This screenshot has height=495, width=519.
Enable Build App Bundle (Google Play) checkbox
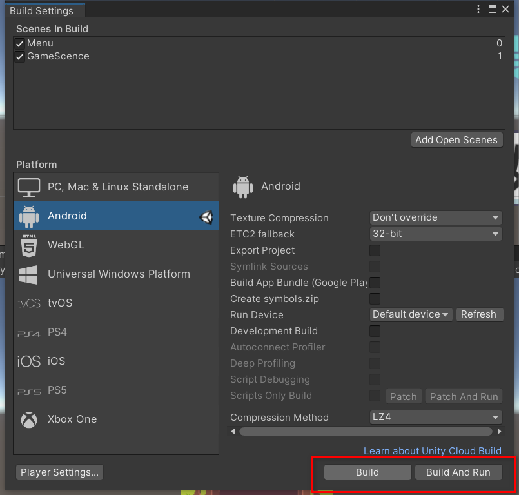375,283
